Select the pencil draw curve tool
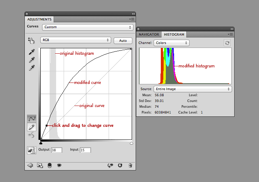The image size is (259, 182). click(32, 127)
